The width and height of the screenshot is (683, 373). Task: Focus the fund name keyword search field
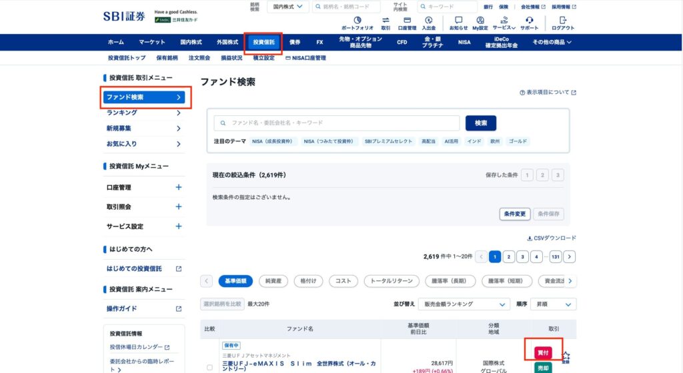click(337, 123)
